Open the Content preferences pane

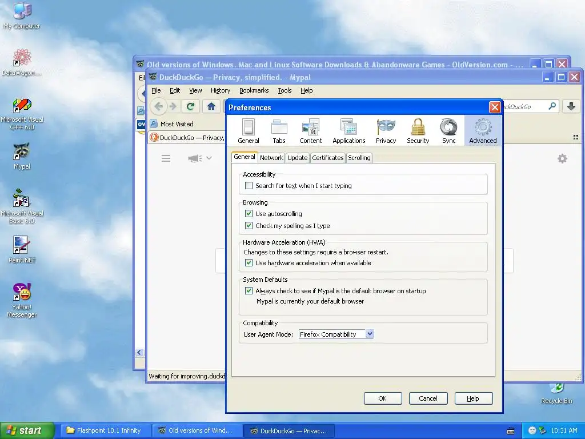click(x=310, y=131)
